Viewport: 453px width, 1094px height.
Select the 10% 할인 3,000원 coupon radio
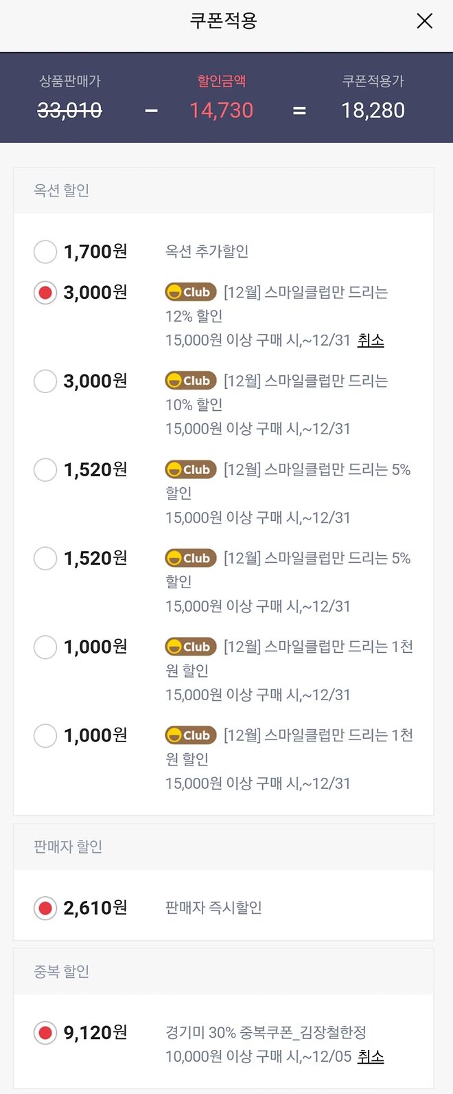45,381
